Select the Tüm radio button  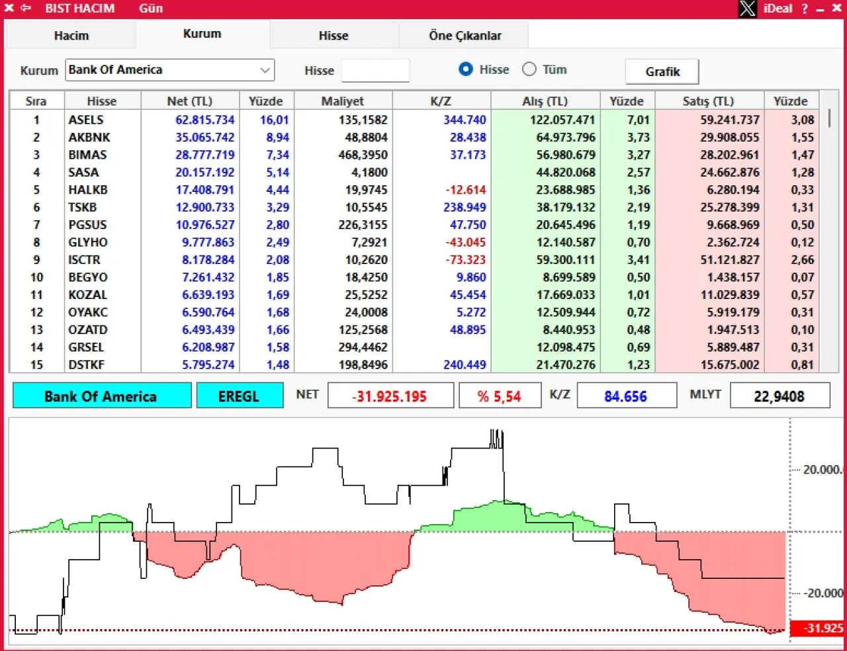click(x=529, y=69)
